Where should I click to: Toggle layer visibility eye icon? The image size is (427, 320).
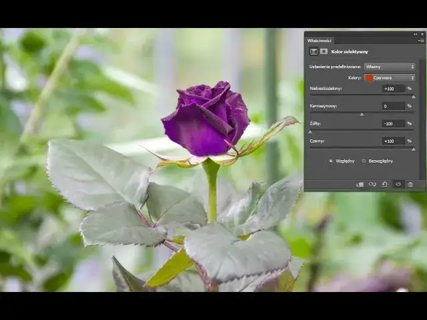point(398,184)
